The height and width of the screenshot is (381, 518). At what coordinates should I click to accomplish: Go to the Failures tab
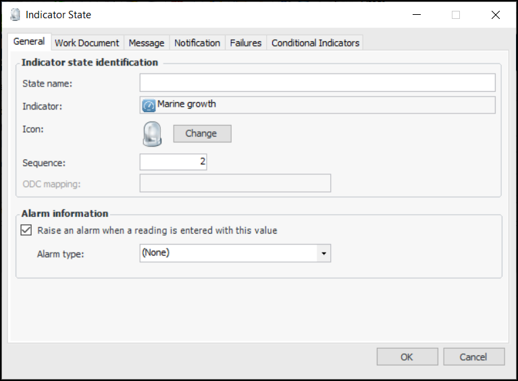[246, 43]
